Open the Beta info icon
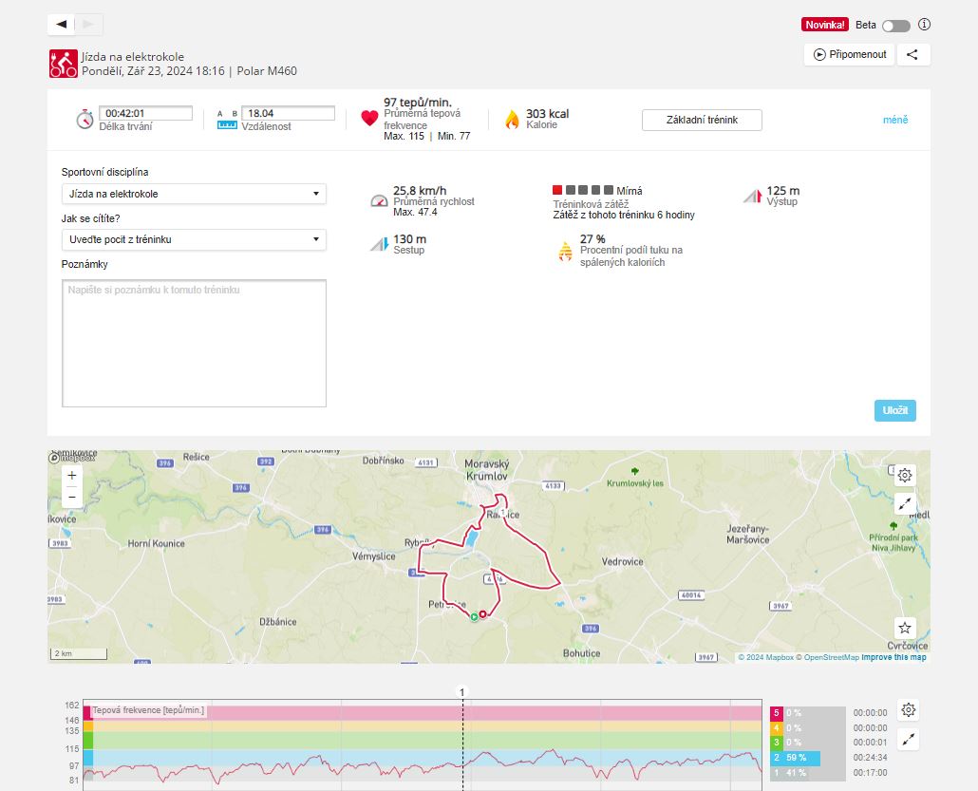This screenshot has width=978, height=791. (x=925, y=25)
